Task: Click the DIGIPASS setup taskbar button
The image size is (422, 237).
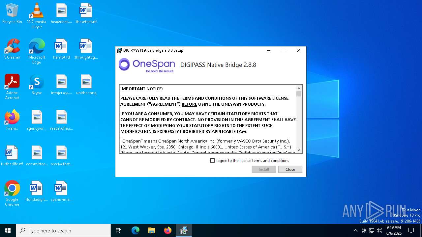Action: (184, 230)
